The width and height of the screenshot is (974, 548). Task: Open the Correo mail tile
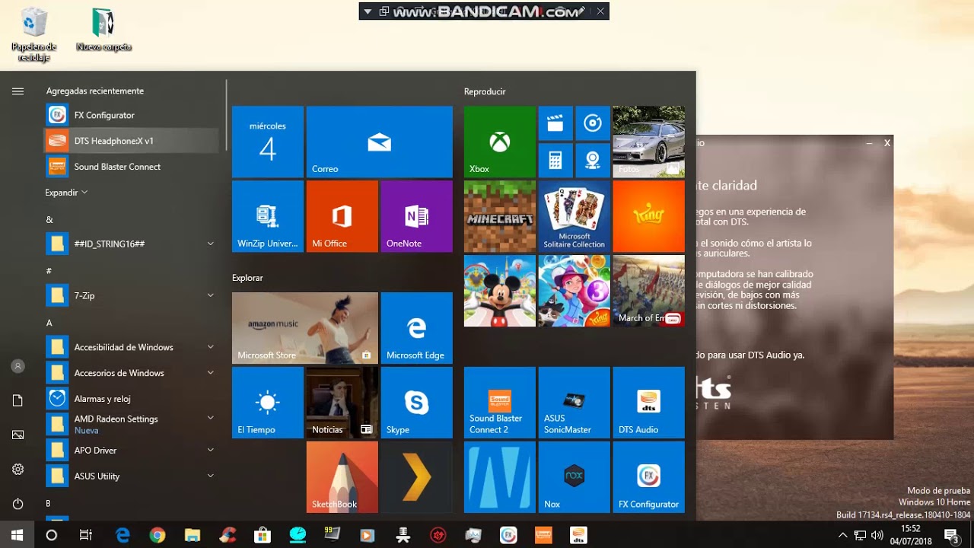click(379, 142)
